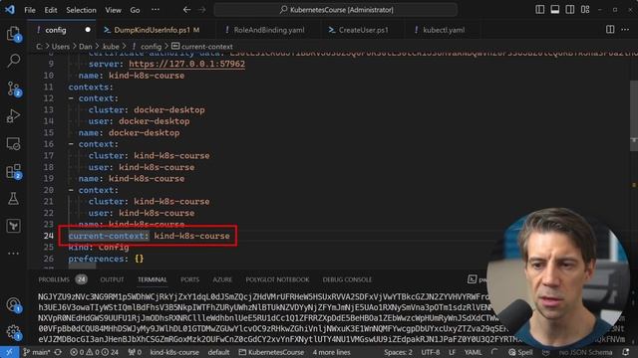Click the Users breadcrumb segment

(60, 47)
